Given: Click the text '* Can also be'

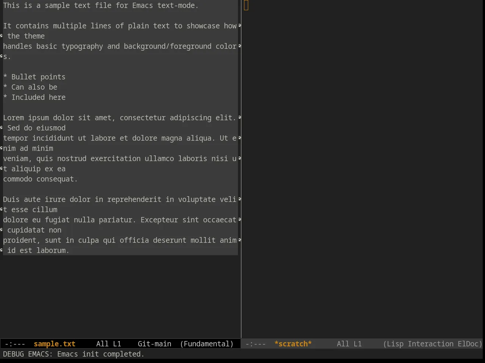Looking at the screenshot, I should [30, 87].
